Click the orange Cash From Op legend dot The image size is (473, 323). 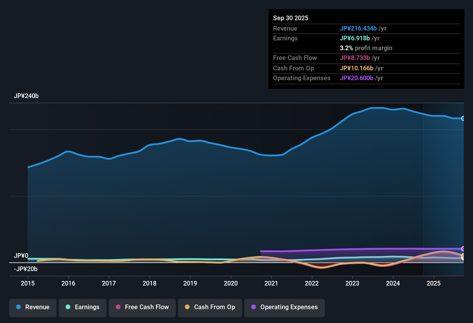[187, 307]
